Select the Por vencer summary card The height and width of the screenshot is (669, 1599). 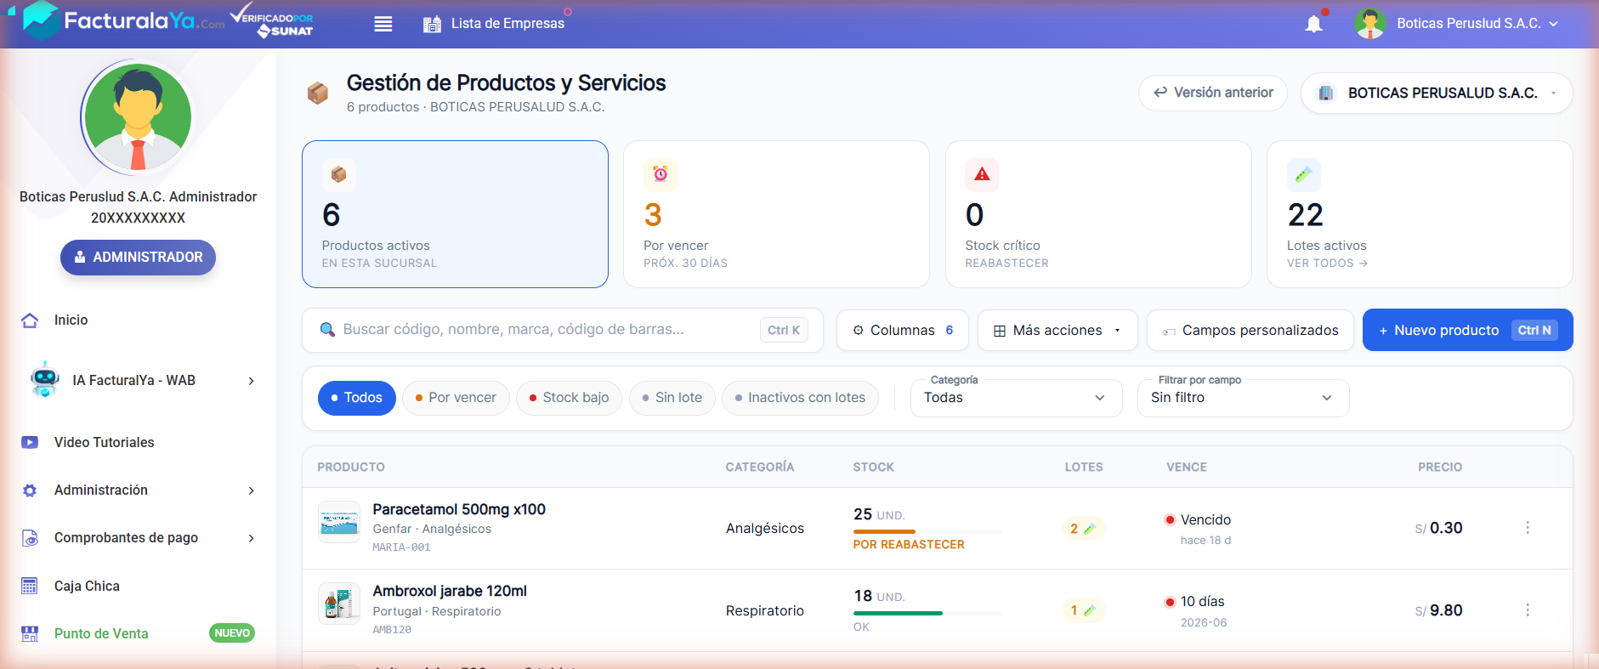(776, 214)
